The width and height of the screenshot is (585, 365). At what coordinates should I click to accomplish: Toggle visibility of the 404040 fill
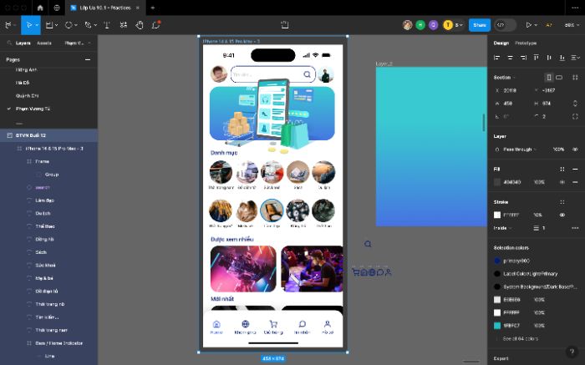click(x=562, y=182)
